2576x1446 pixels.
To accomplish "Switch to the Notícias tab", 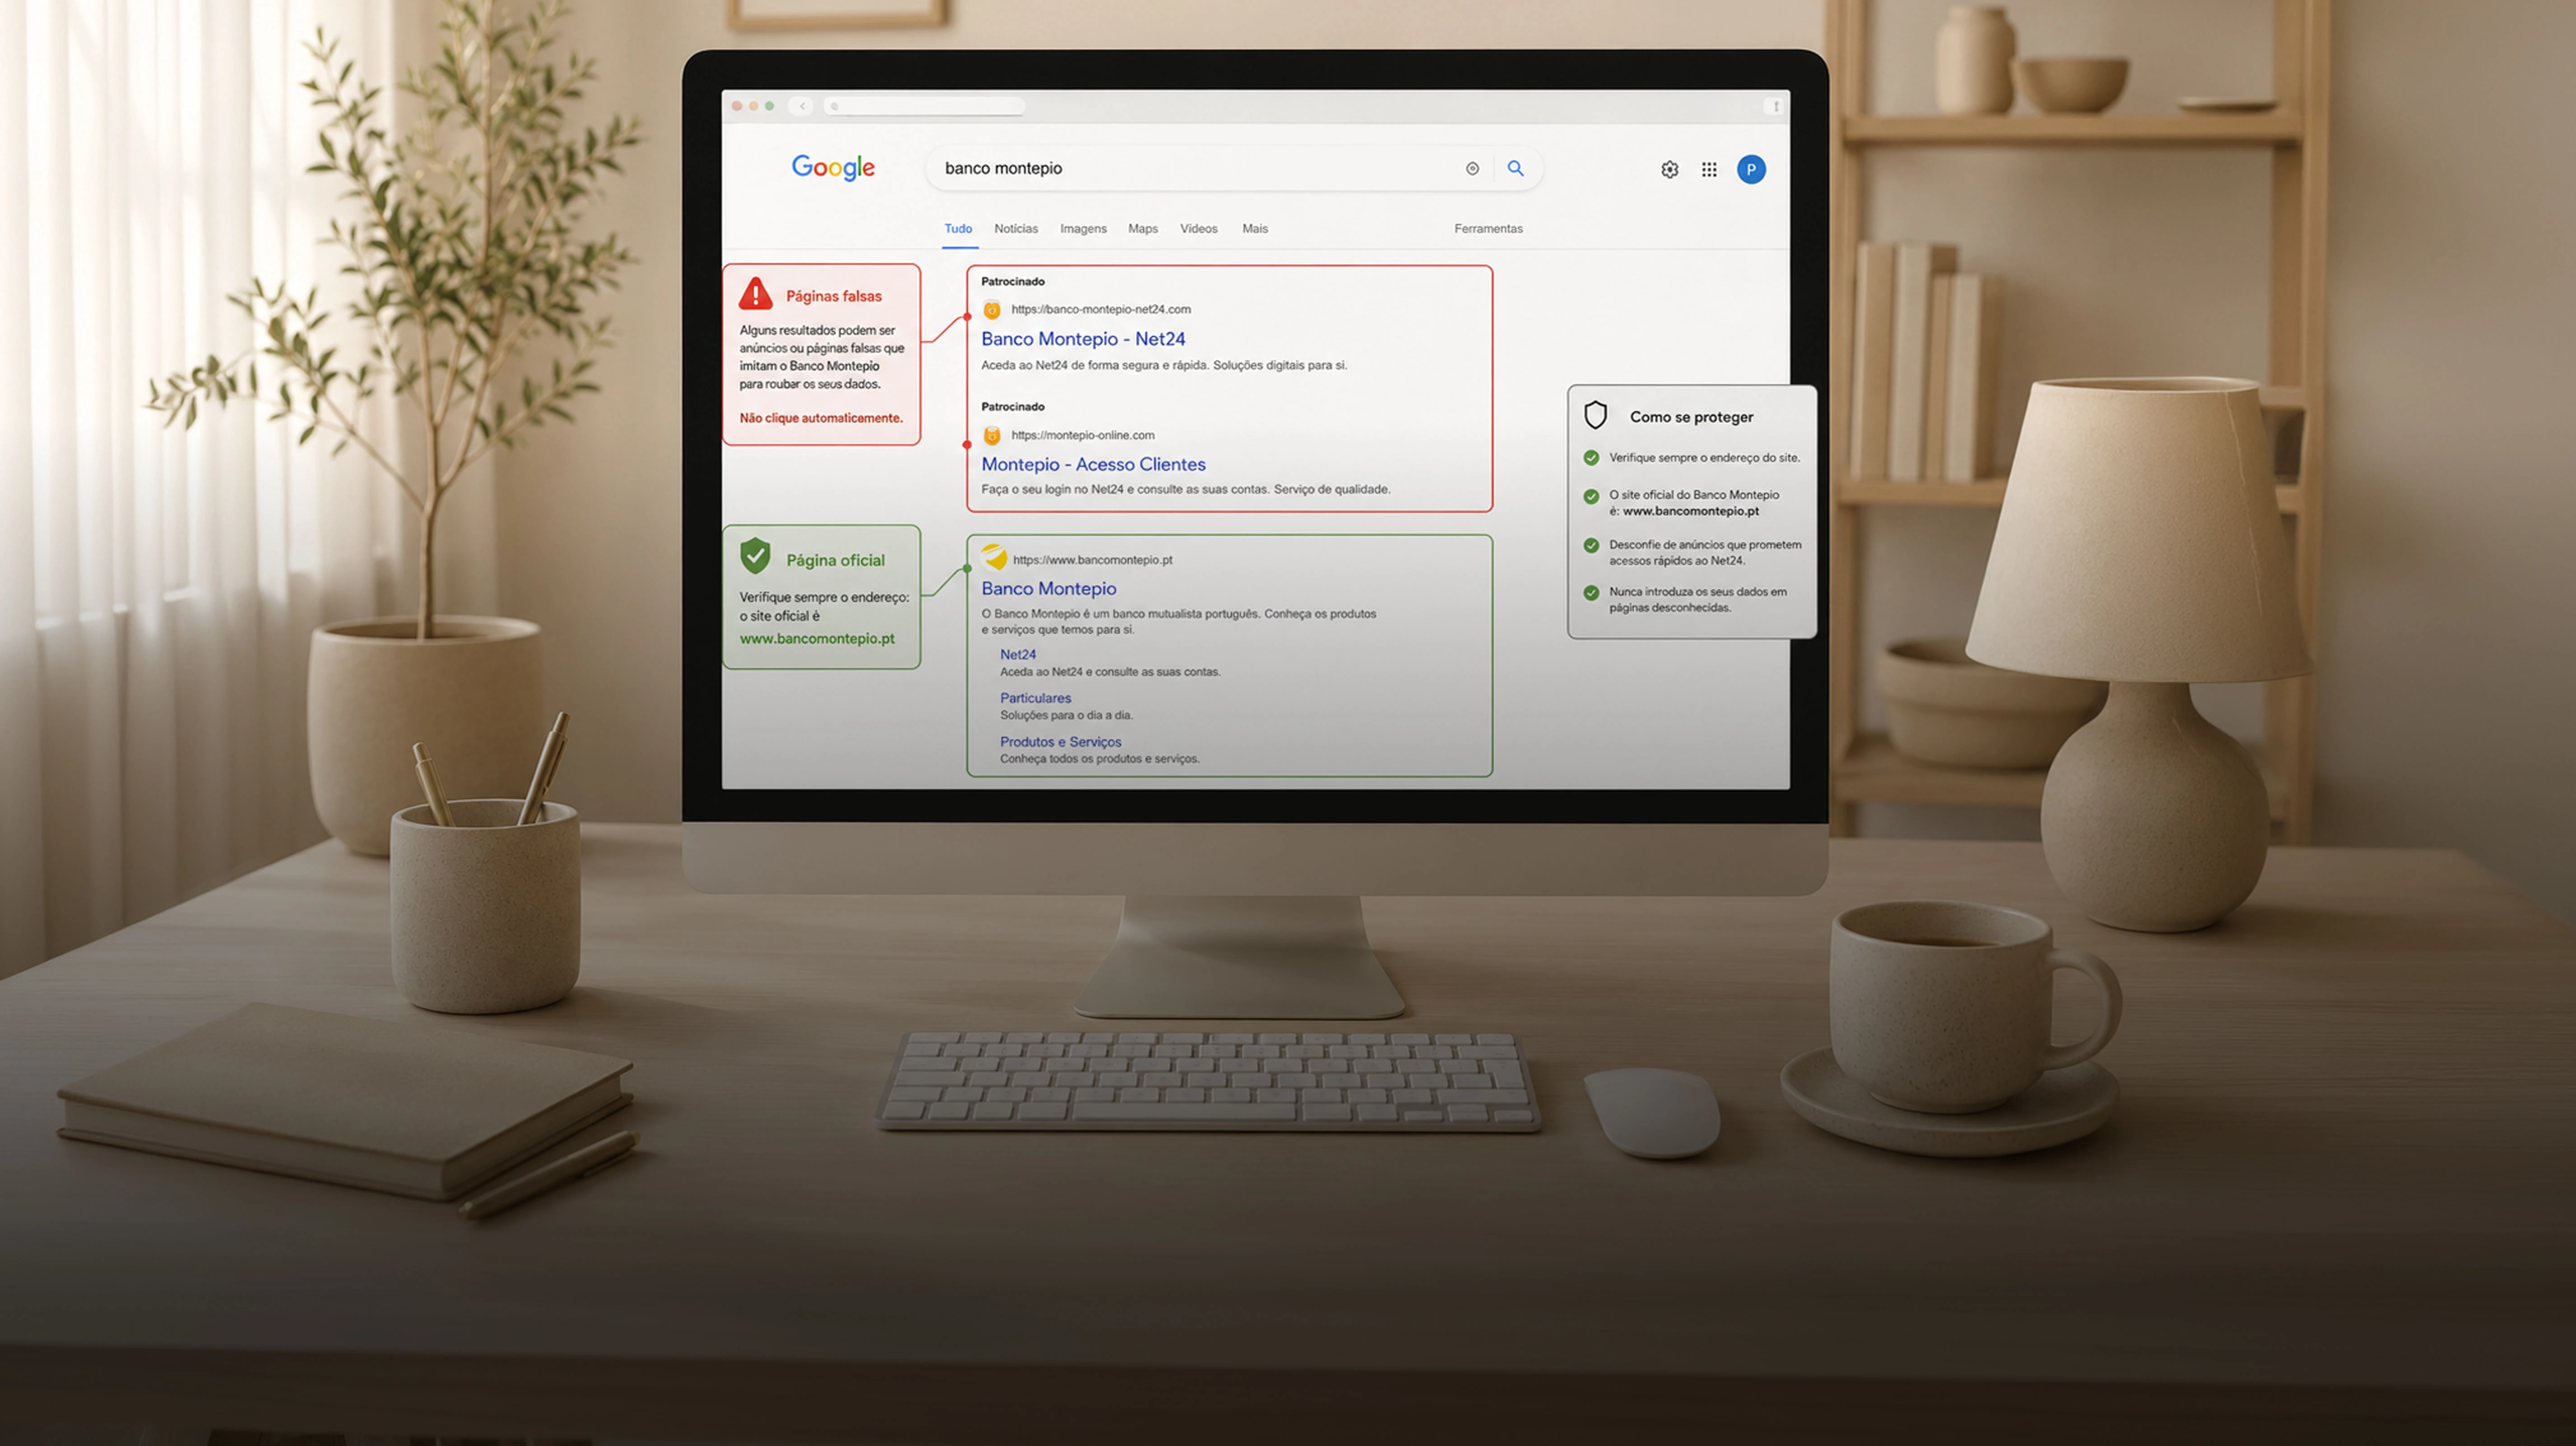I will tap(1016, 229).
